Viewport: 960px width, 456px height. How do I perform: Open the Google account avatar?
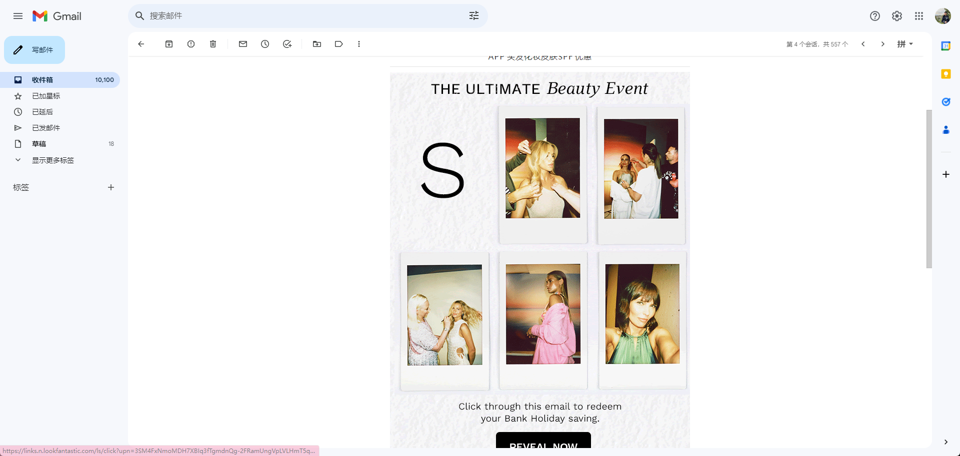point(943,16)
